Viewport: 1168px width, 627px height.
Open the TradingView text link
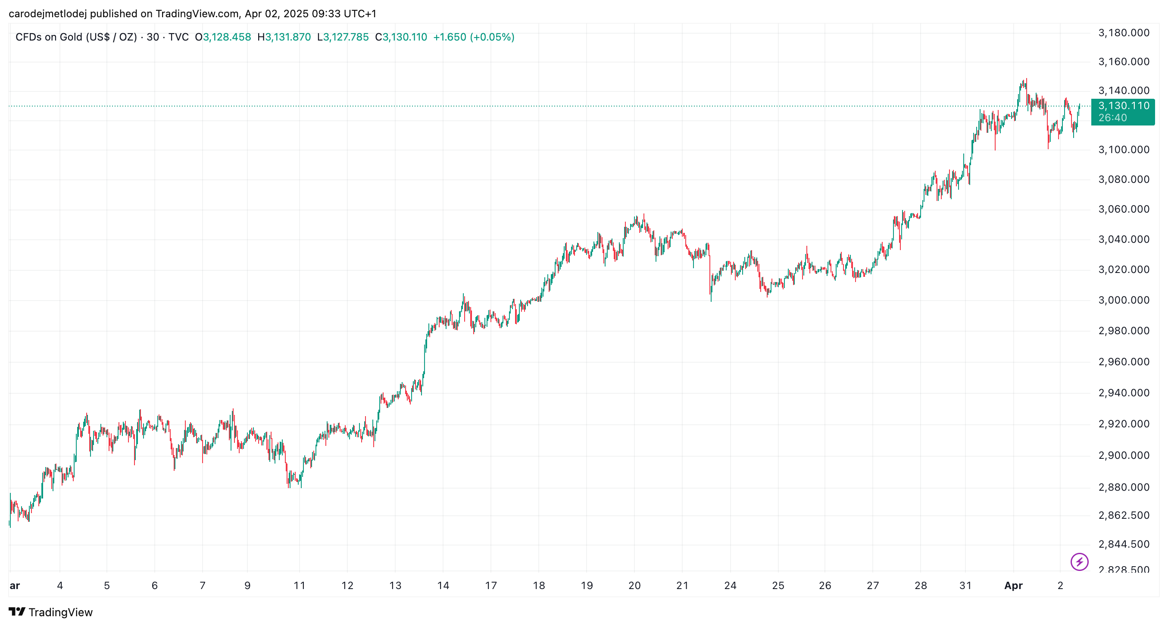pos(60,612)
